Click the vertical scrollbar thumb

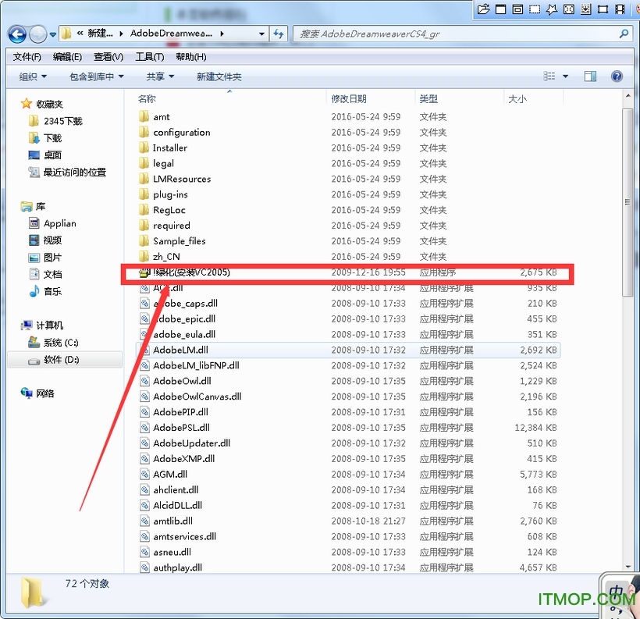point(628,202)
